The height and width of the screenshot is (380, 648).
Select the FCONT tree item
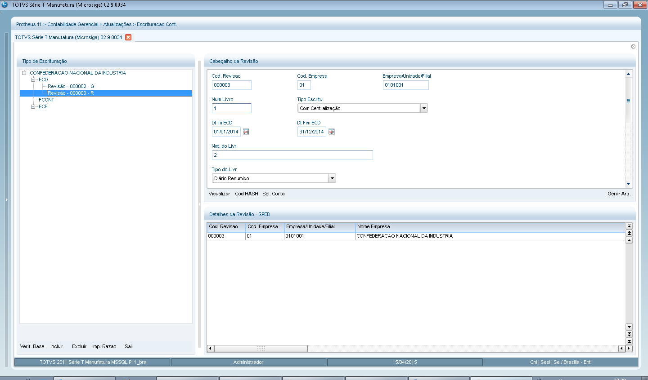46,100
